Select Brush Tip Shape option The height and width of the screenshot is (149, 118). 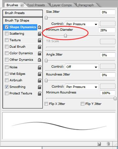17,21
